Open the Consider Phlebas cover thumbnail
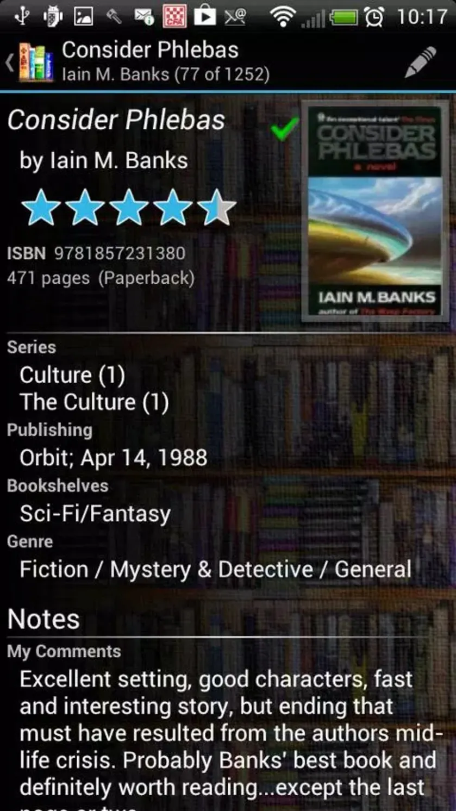456x811 pixels. coord(375,211)
